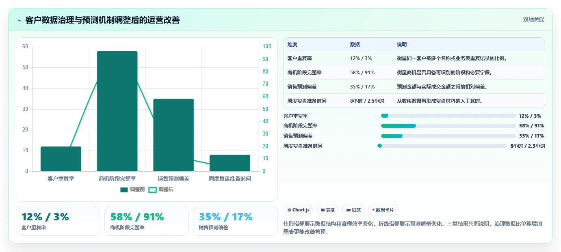Click the 客户重复率 cell in the table

point(299,58)
